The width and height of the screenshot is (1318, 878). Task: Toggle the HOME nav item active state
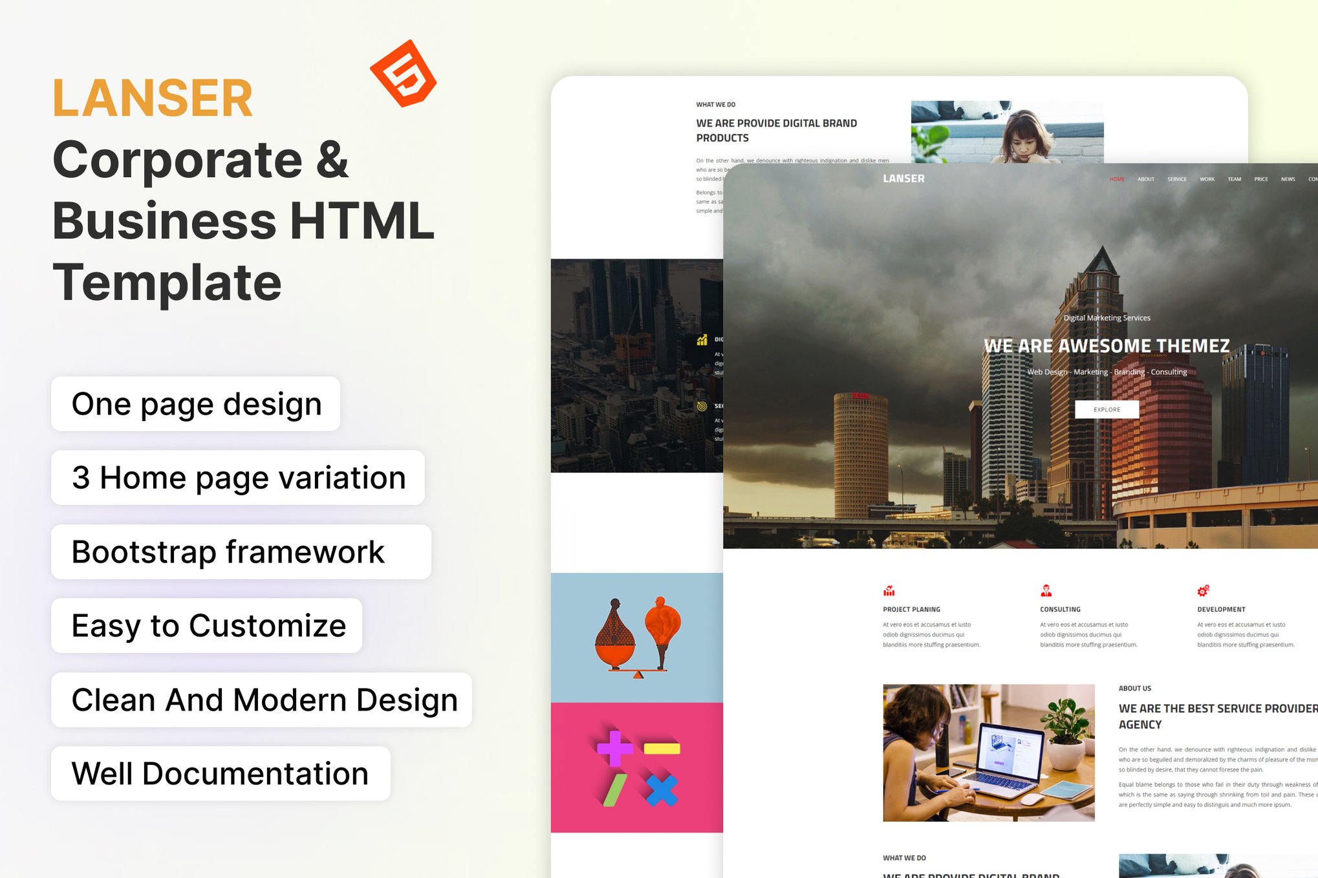1117,179
